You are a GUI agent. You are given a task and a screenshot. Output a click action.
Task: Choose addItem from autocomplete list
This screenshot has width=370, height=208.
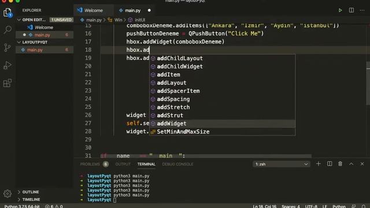click(x=222, y=75)
